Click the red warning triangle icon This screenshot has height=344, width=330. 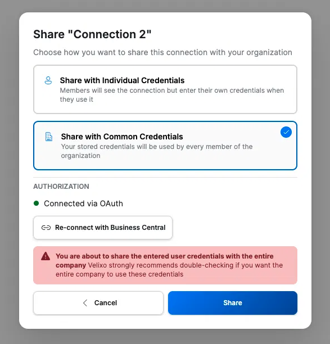pos(46,256)
